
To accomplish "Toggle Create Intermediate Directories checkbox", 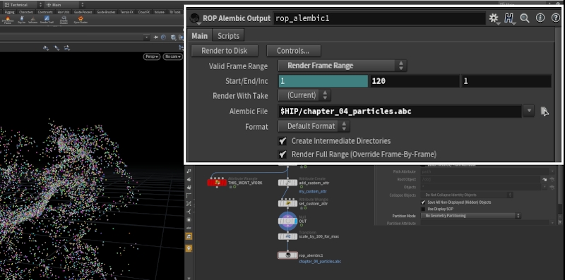I will click(283, 141).
